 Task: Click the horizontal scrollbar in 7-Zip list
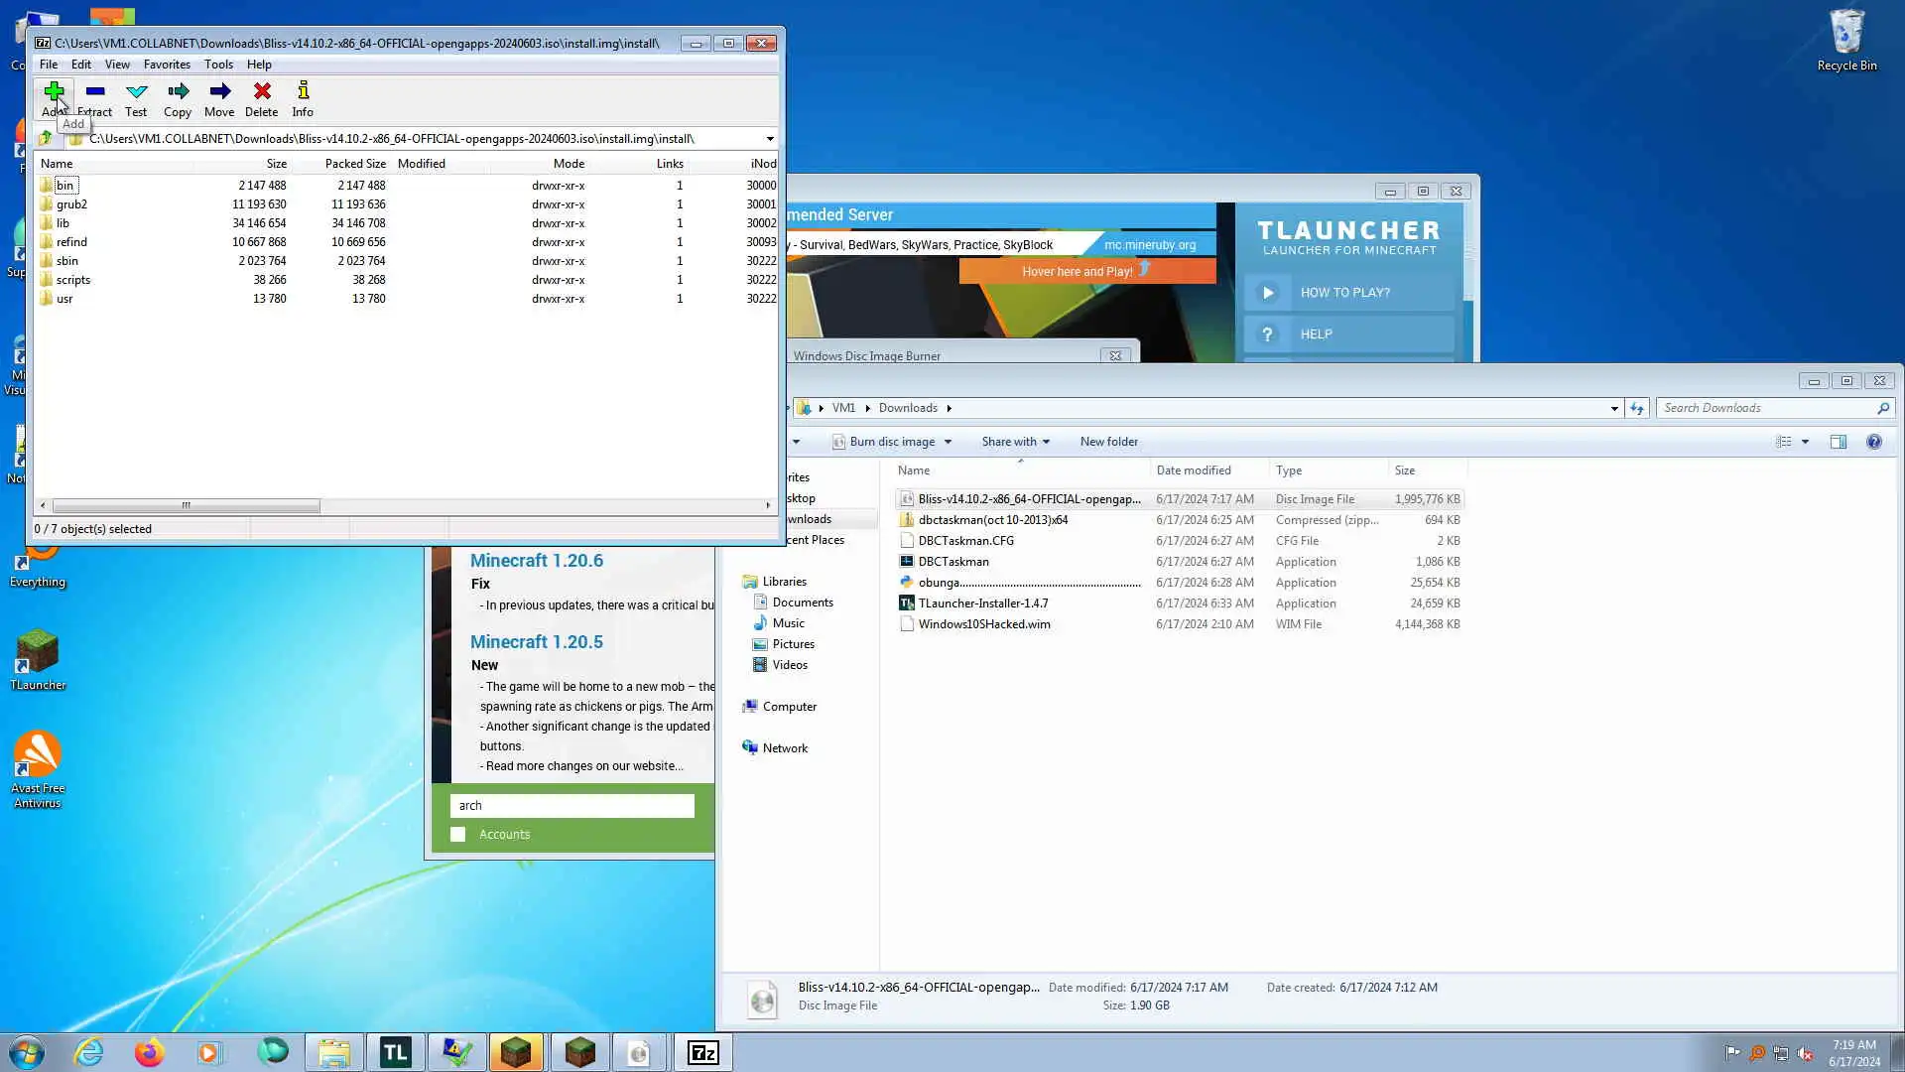186,506
